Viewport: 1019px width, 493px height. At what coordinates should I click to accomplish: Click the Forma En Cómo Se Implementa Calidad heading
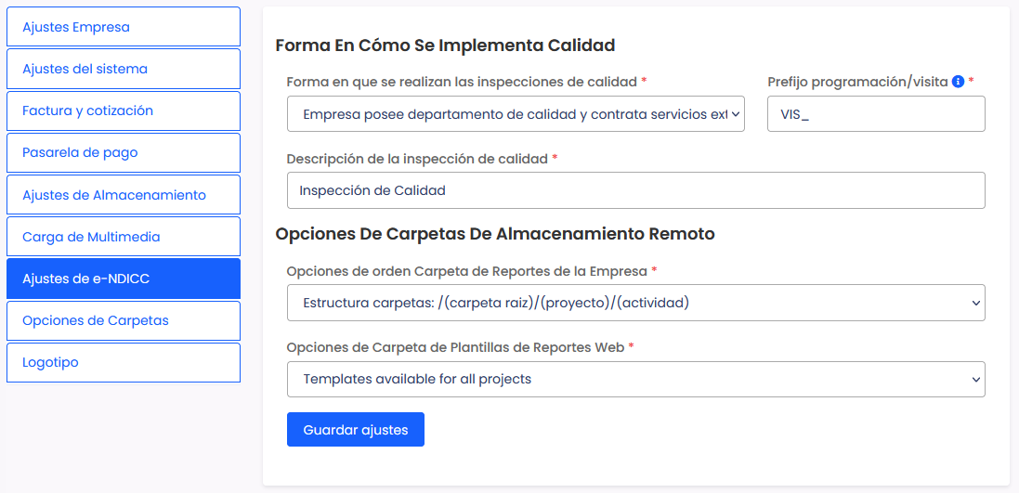point(445,45)
